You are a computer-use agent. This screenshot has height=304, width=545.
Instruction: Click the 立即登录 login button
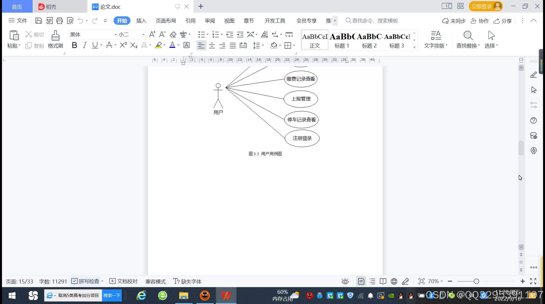[486, 6]
